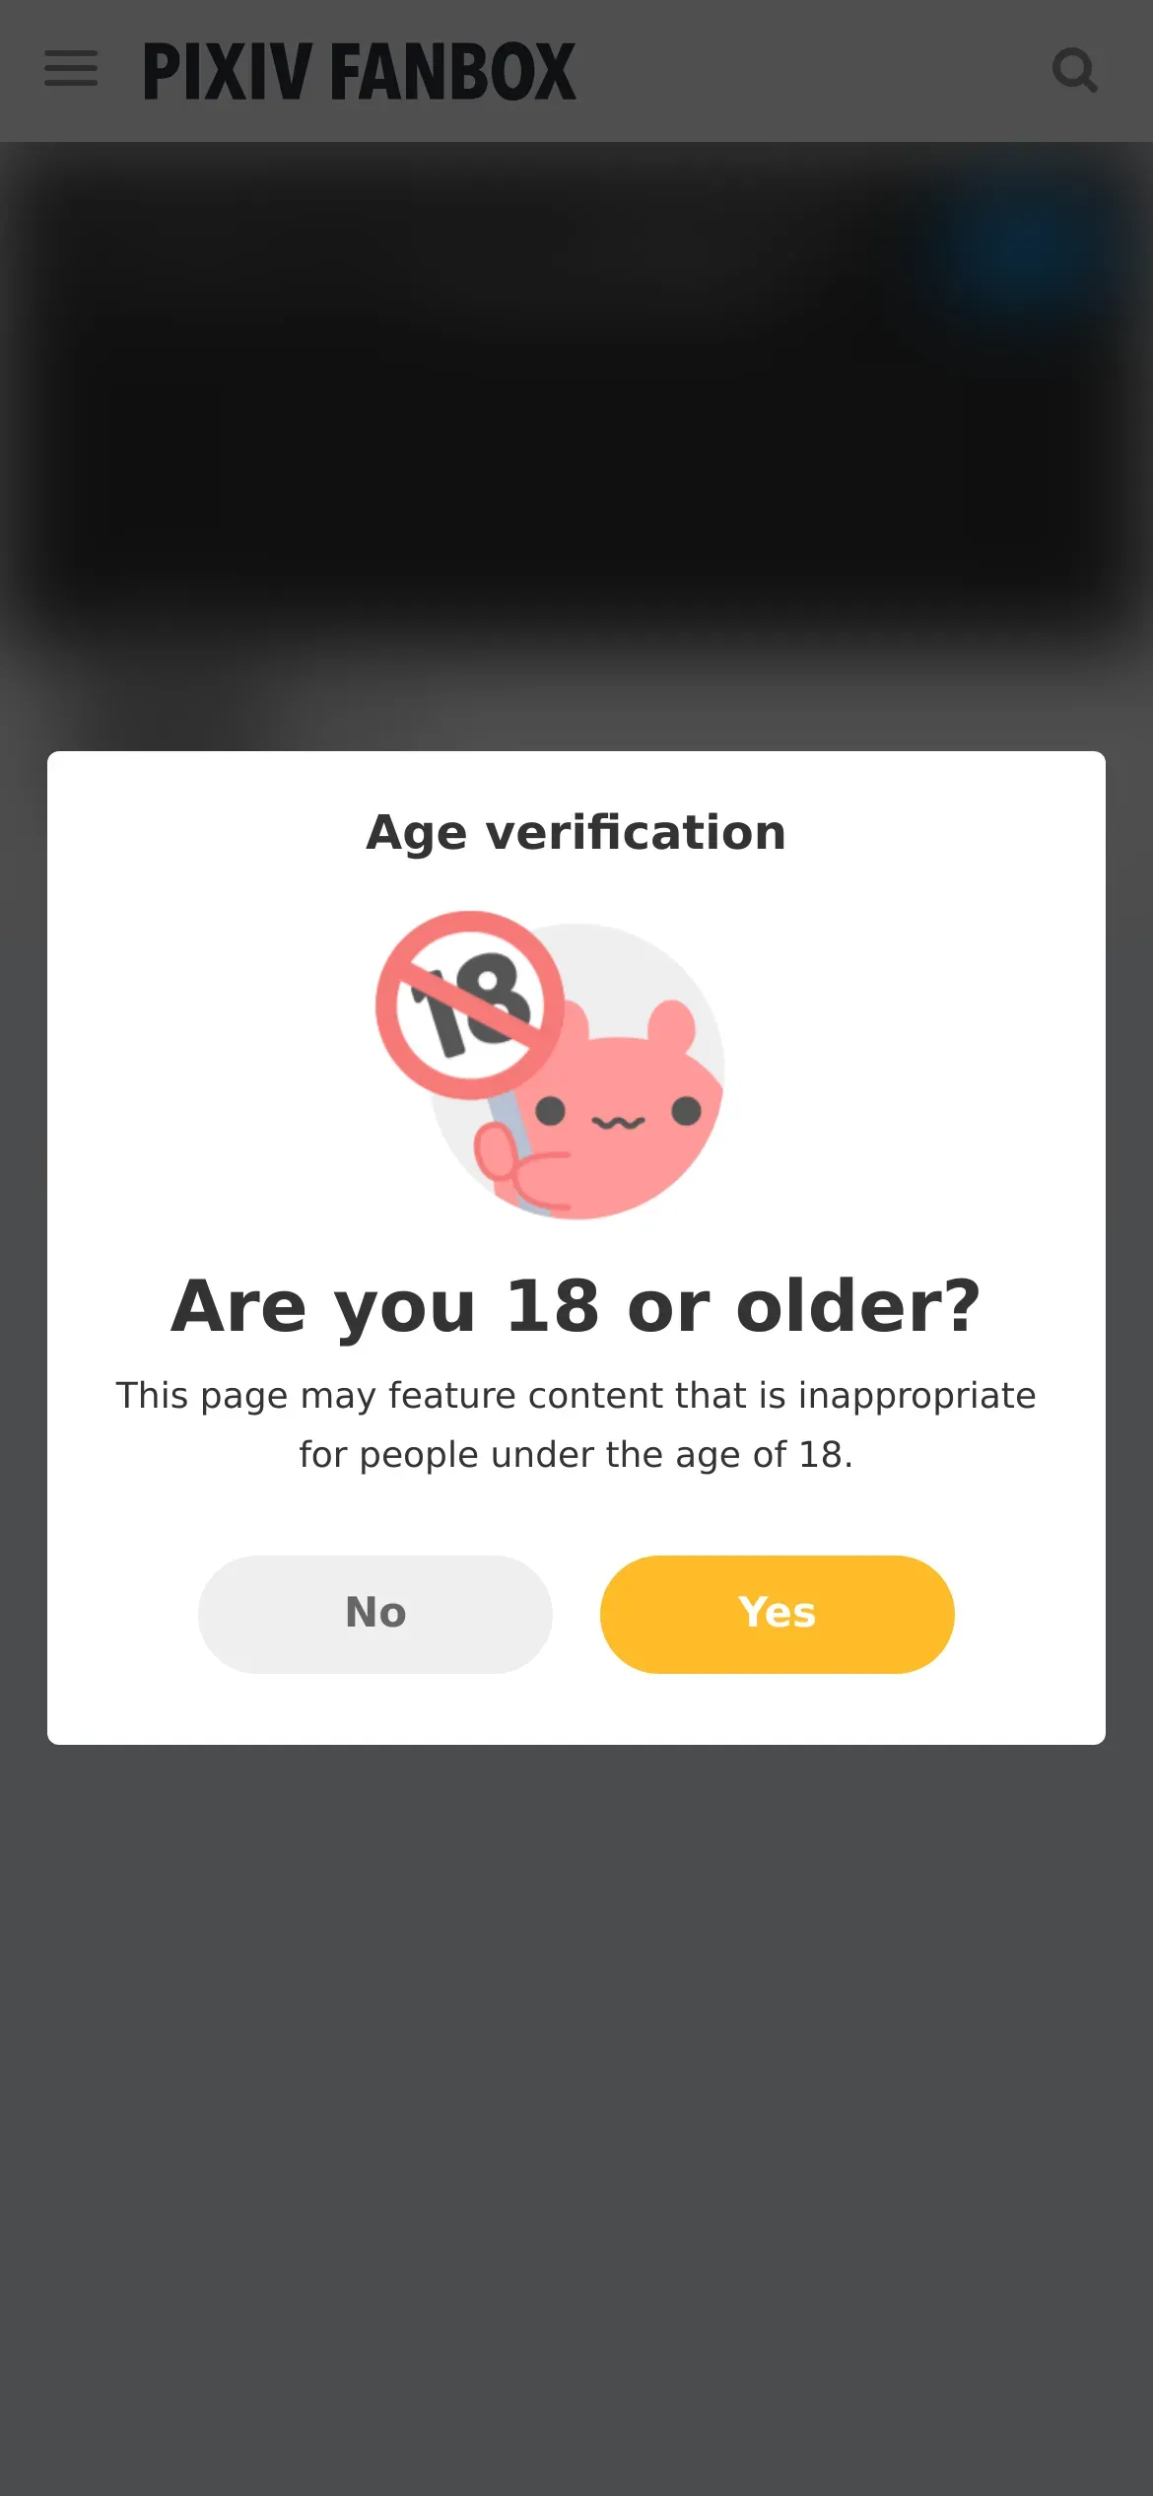The width and height of the screenshot is (1153, 2496).
Task: Open the hamburger navigation menu
Action: pos(71,69)
